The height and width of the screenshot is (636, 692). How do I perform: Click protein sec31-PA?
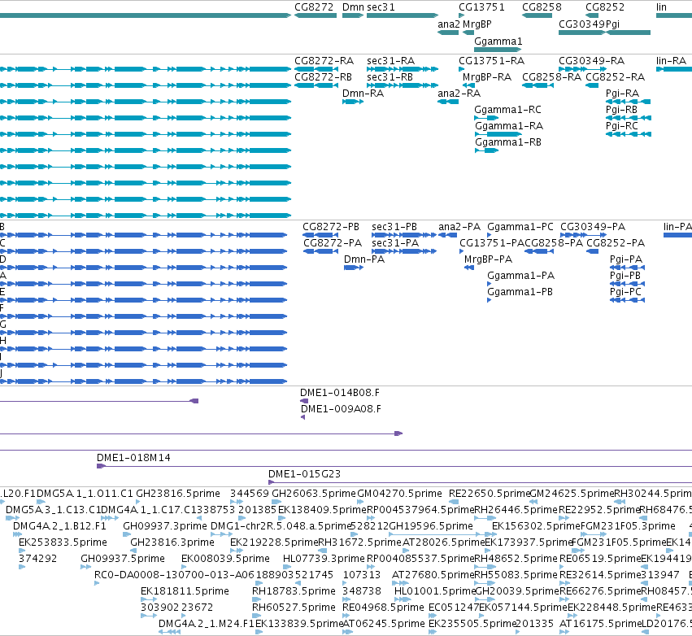click(395, 242)
